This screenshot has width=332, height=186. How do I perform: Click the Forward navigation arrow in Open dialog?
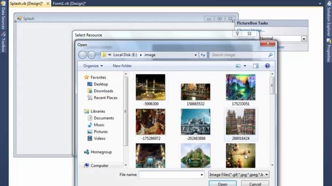pyautogui.click(x=91, y=55)
